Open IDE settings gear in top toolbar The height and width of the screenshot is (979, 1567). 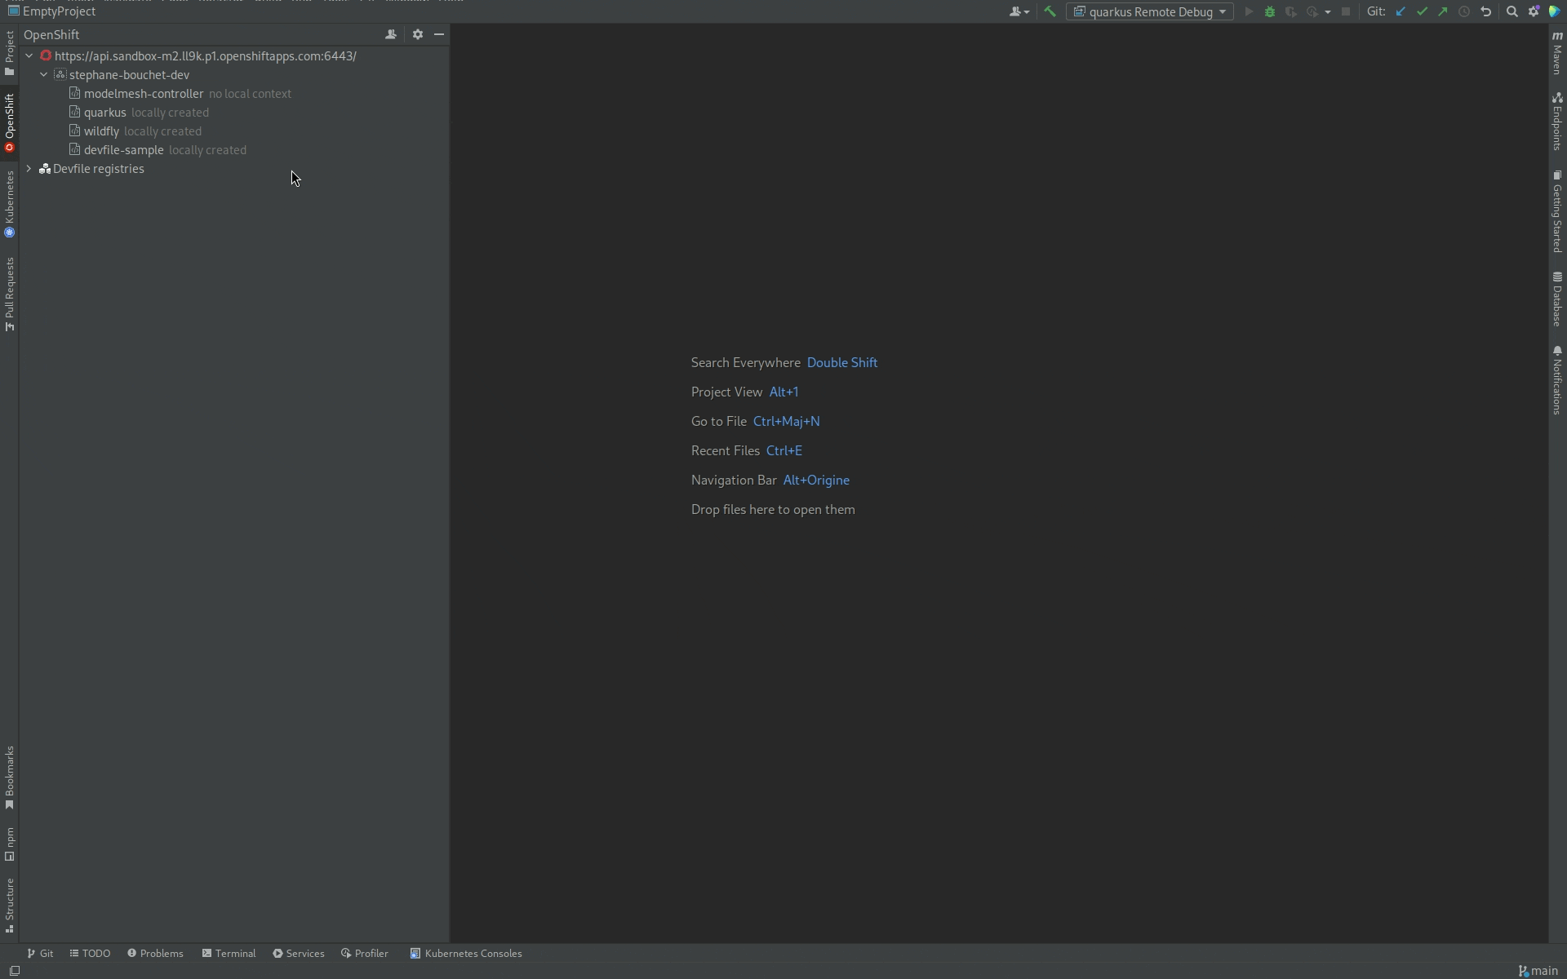(x=1534, y=11)
